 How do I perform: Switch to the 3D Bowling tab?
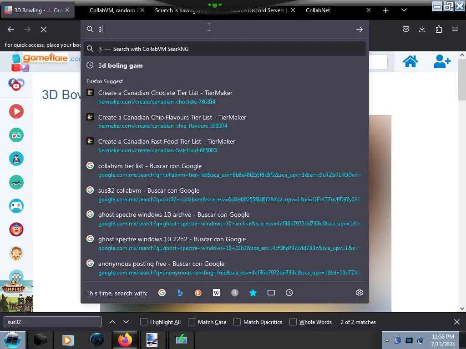[x=38, y=10]
